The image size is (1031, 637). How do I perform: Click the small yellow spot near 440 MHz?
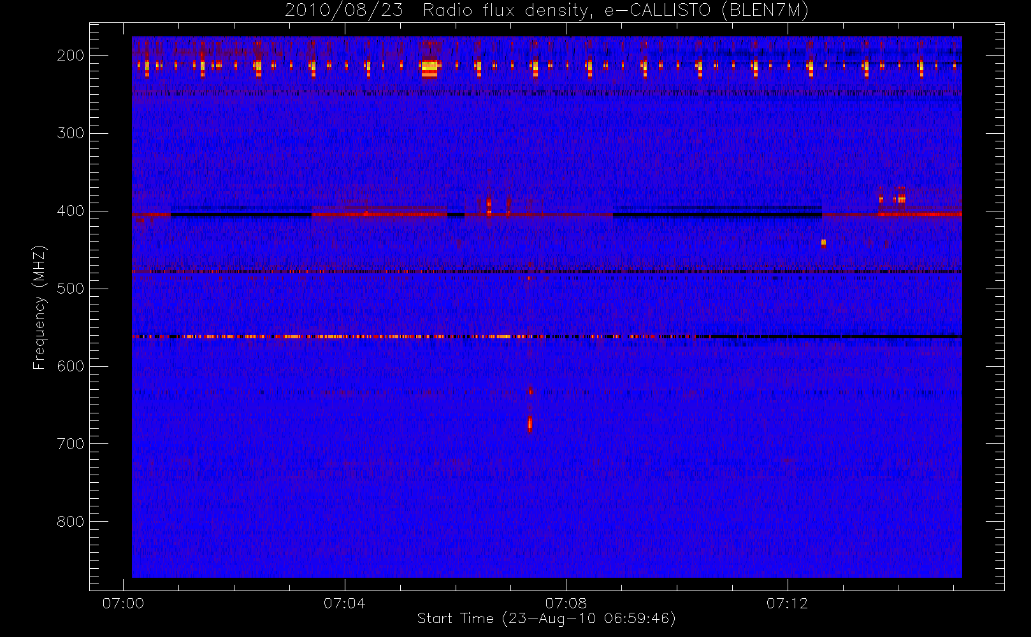point(823,242)
